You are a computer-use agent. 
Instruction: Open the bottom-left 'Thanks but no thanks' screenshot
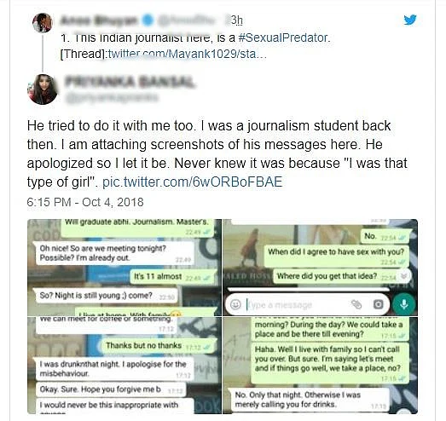point(125,366)
